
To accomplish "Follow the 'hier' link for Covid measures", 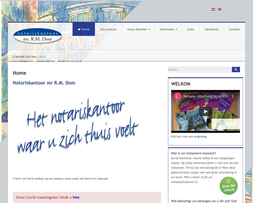I will (x=76, y=197).
